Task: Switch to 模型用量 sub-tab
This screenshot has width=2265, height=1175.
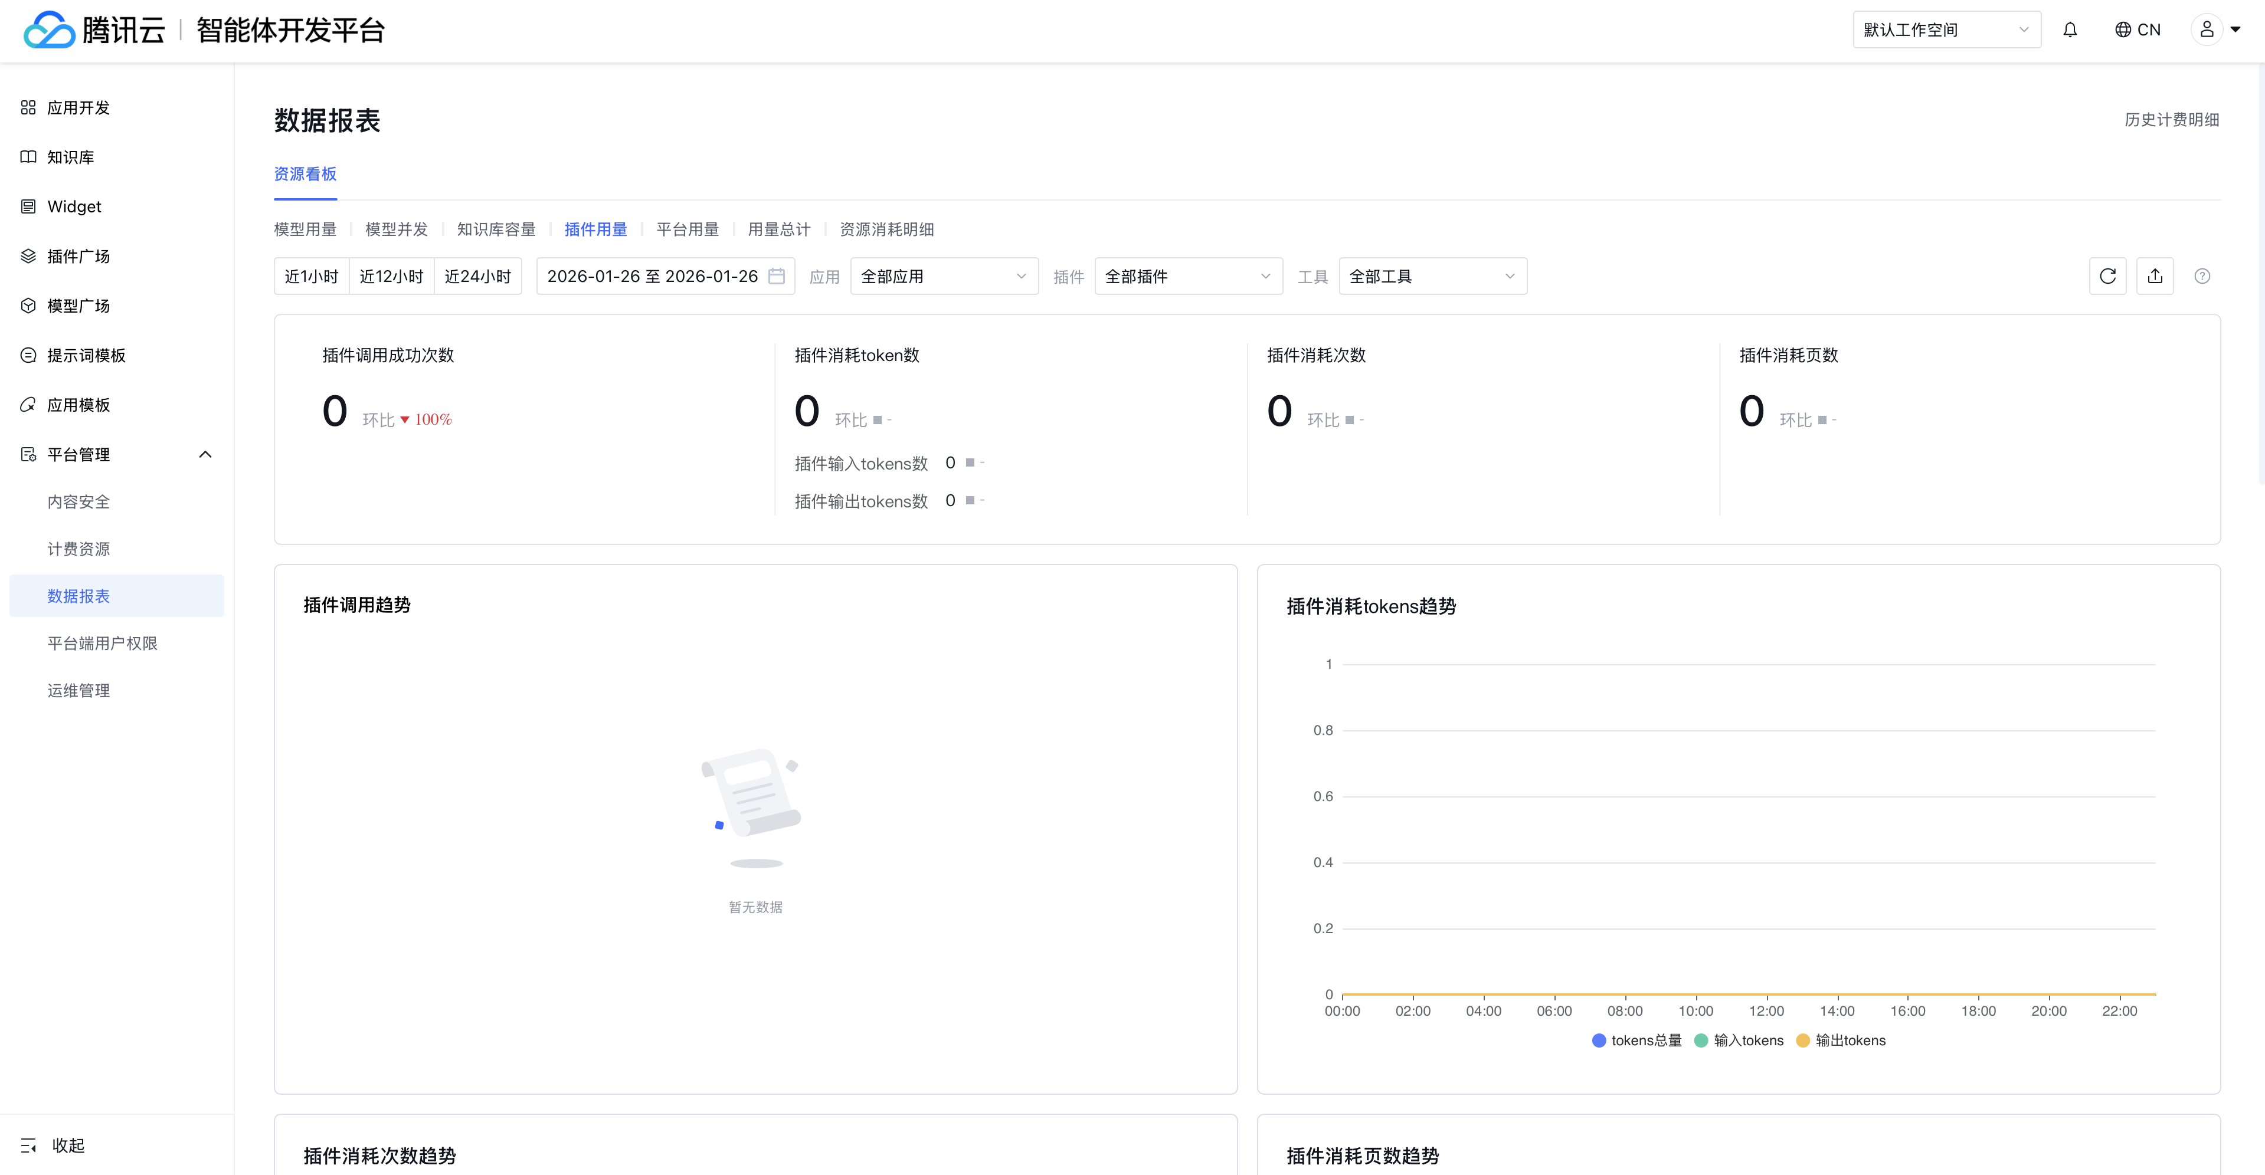Action: (305, 229)
